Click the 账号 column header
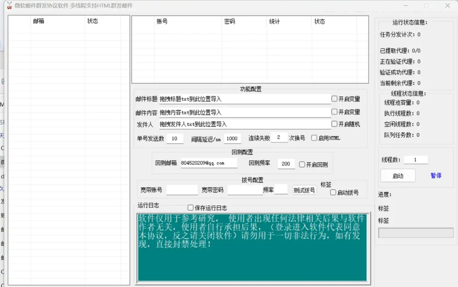The width and height of the screenshot is (458, 287). tap(188, 21)
